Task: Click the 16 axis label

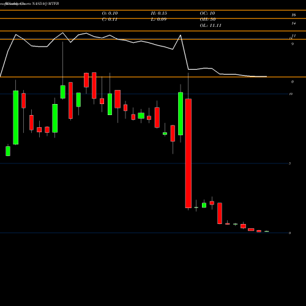Action: [294, 15]
